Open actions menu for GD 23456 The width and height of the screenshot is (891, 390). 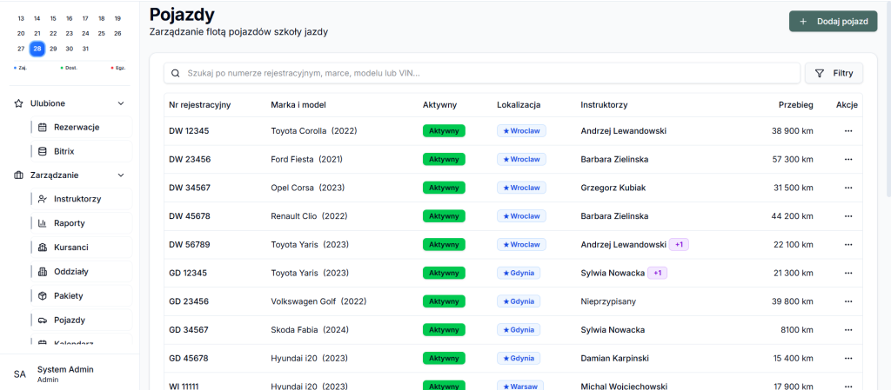(x=848, y=301)
